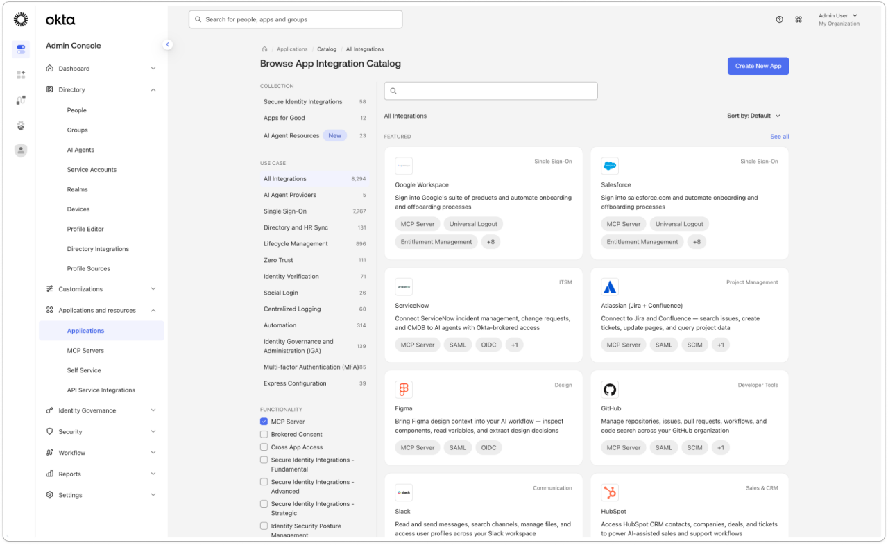The image size is (888, 545).
Task: Click the Okta sunburst logo icon
Action: 21,19
